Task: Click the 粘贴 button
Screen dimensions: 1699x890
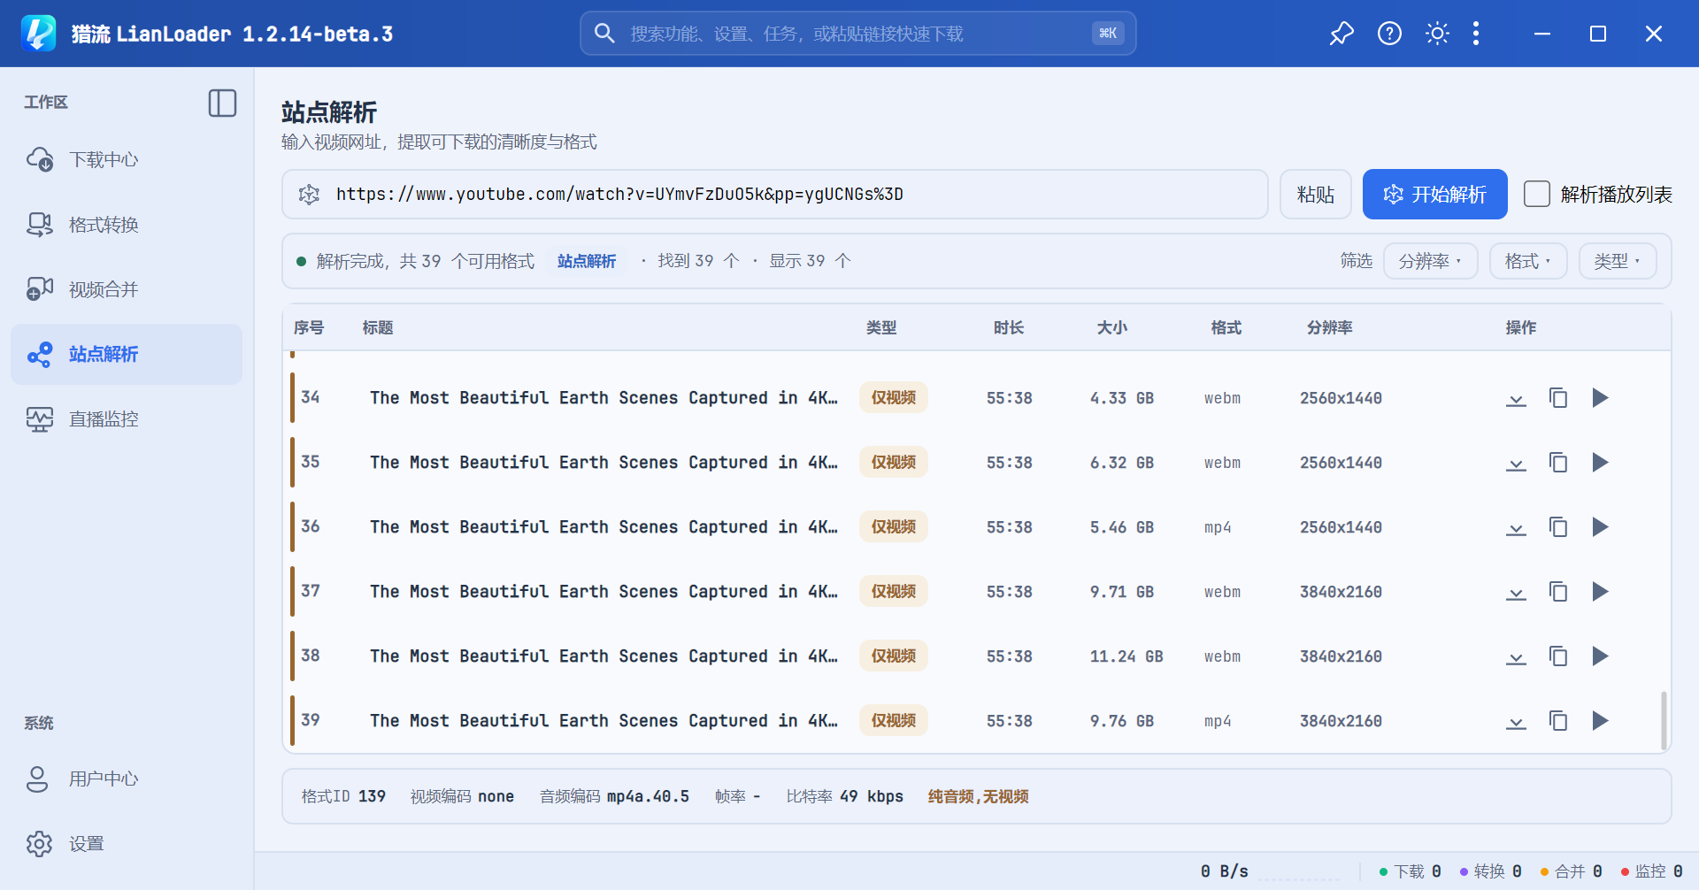Action: pyautogui.click(x=1315, y=194)
